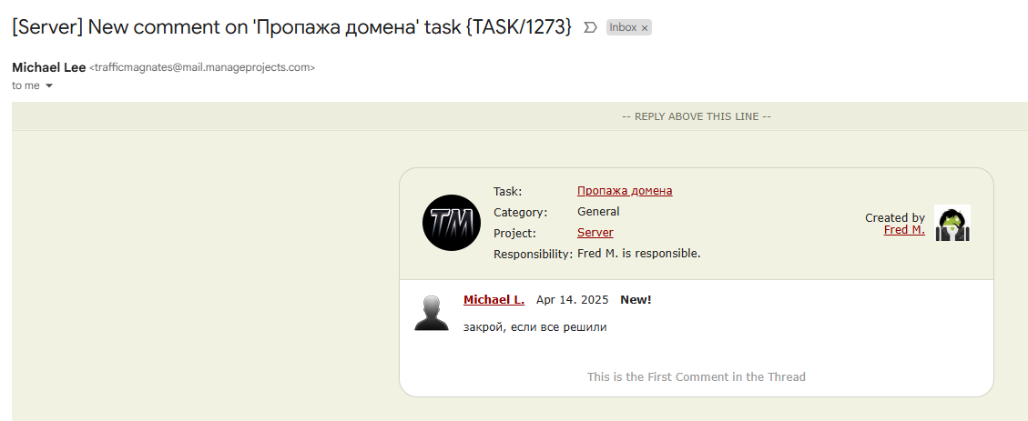Open the Server project link

tap(595, 233)
